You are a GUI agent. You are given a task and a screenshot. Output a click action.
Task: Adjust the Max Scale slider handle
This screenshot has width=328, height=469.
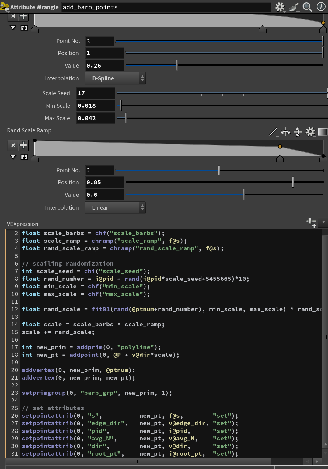pyautogui.click(x=126, y=118)
